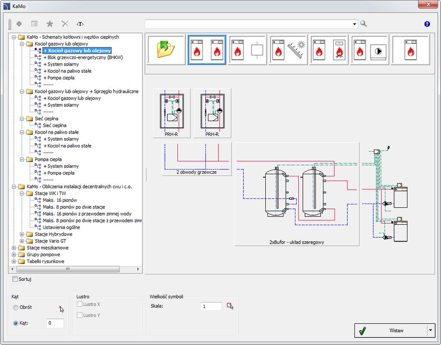Select KaMo - Obliczenia instalacji decentralnych node
This screenshot has height=345, width=441.
point(79,187)
